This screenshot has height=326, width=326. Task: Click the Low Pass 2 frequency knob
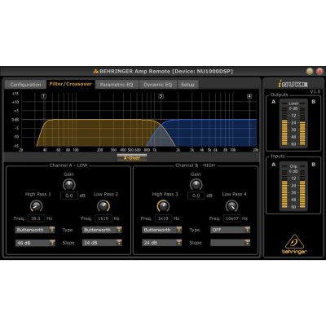click(104, 206)
